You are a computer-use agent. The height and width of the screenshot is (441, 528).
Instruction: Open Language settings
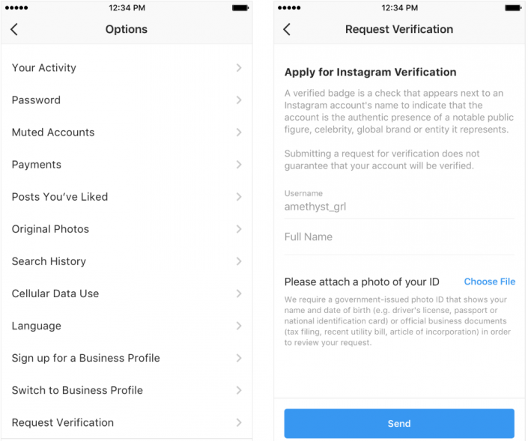pos(37,326)
